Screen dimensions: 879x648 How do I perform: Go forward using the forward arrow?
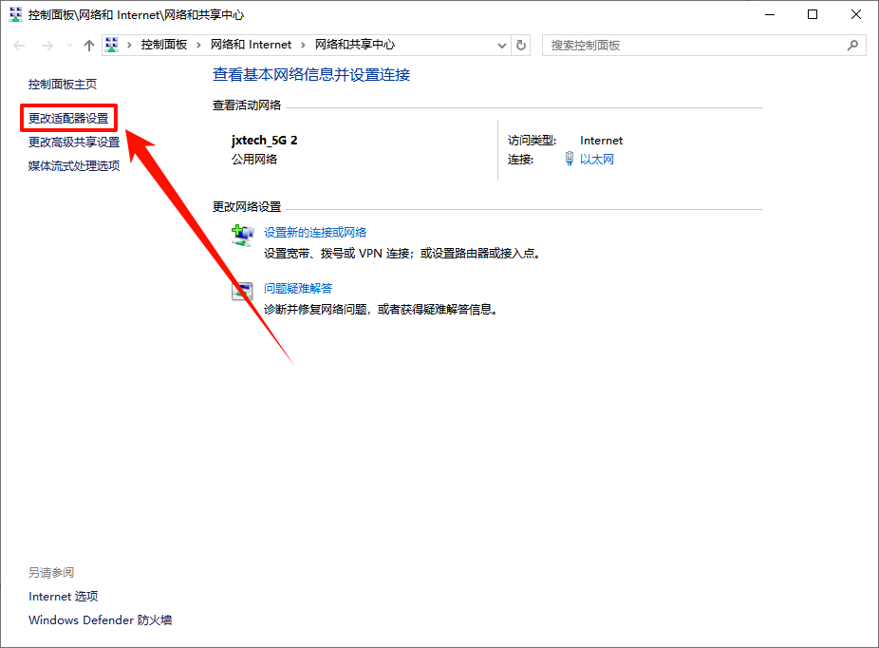[47, 46]
